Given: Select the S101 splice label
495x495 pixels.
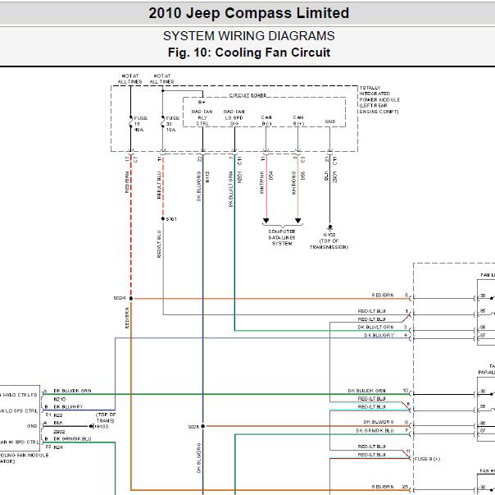Looking at the screenshot, I should coord(171,219).
